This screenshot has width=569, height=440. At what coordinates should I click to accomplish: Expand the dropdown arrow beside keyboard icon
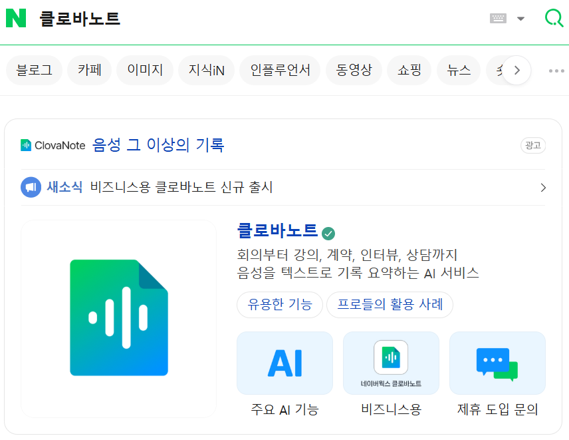coord(520,19)
